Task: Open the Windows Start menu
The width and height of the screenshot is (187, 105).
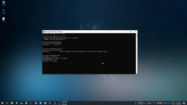Action: [2, 103]
